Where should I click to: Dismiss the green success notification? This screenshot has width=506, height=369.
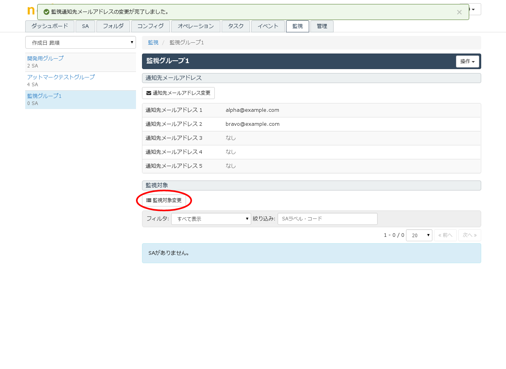click(x=459, y=12)
